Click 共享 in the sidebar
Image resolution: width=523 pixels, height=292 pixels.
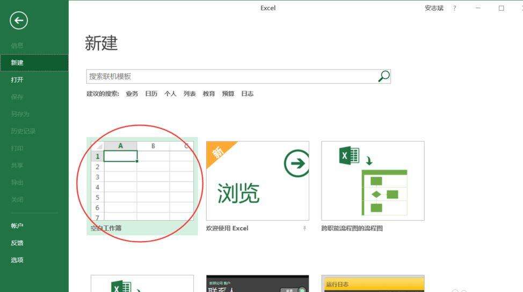click(x=17, y=166)
